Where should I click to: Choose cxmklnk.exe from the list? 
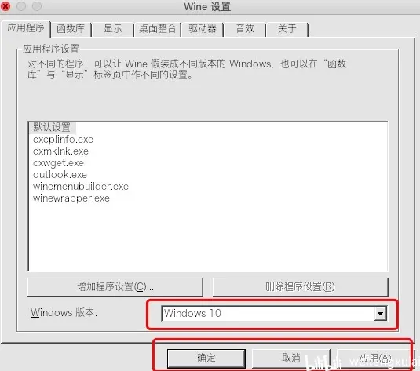click(60, 151)
